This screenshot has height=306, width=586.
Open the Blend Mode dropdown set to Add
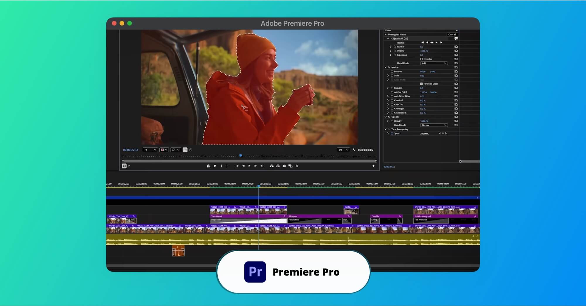pyautogui.click(x=434, y=63)
